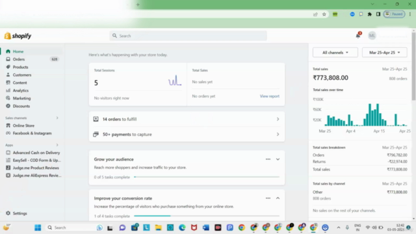Click the Shopify search field
Screen dimensions: 416x234
188,36
